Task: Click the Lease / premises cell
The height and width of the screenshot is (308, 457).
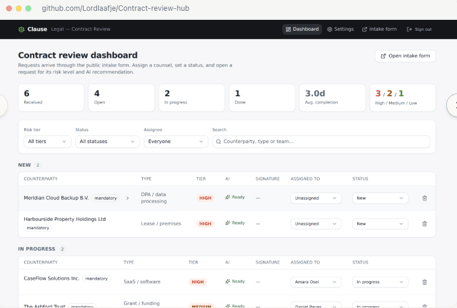Action: pyautogui.click(x=161, y=224)
